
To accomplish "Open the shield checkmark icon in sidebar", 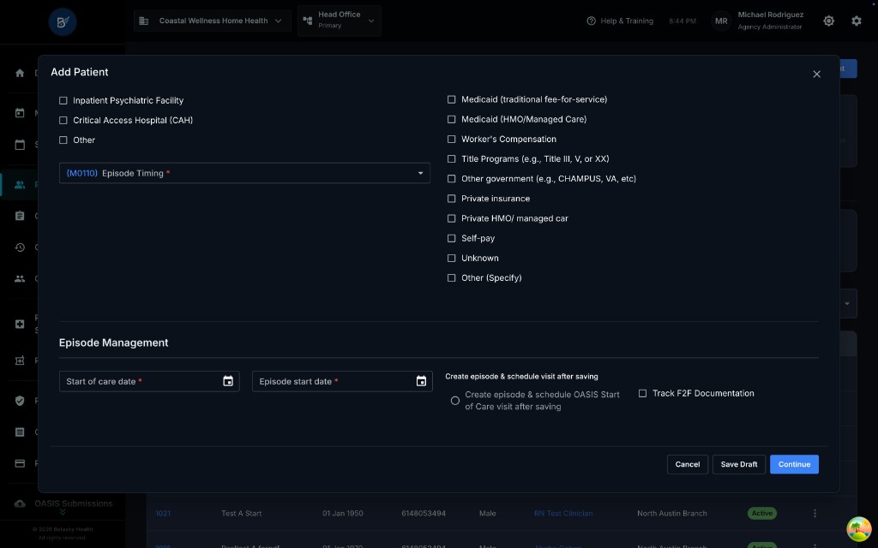I will pos(20,401).
